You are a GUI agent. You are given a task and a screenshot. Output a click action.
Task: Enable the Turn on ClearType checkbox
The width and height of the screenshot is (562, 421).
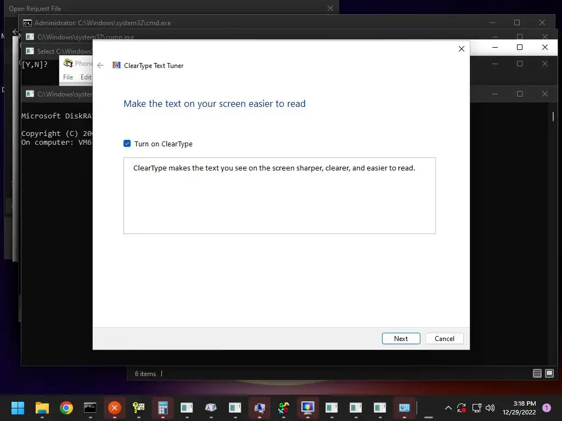click(127, 144)
